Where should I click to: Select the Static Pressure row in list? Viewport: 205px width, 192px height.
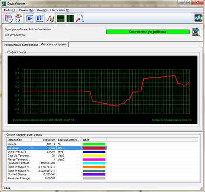pyautogui.click(x=56, y=152)
